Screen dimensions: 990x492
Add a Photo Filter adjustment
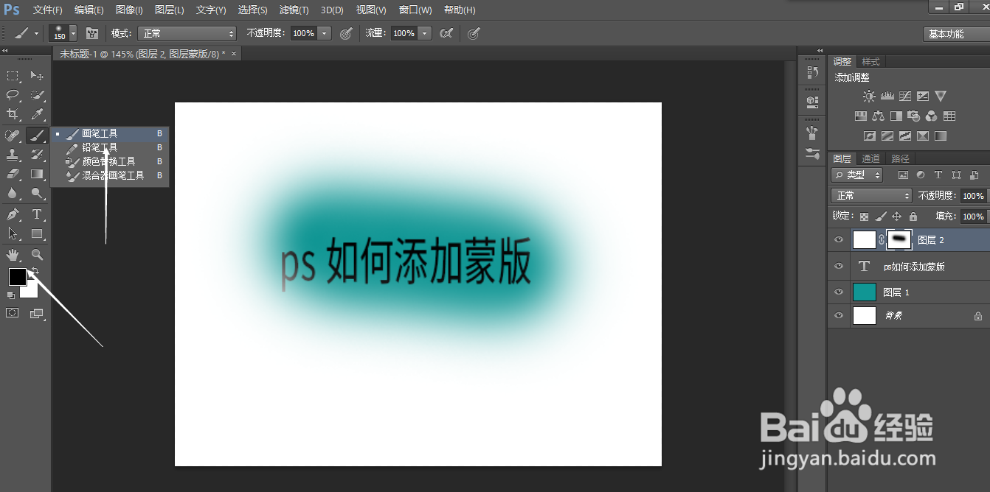[913, 116]
